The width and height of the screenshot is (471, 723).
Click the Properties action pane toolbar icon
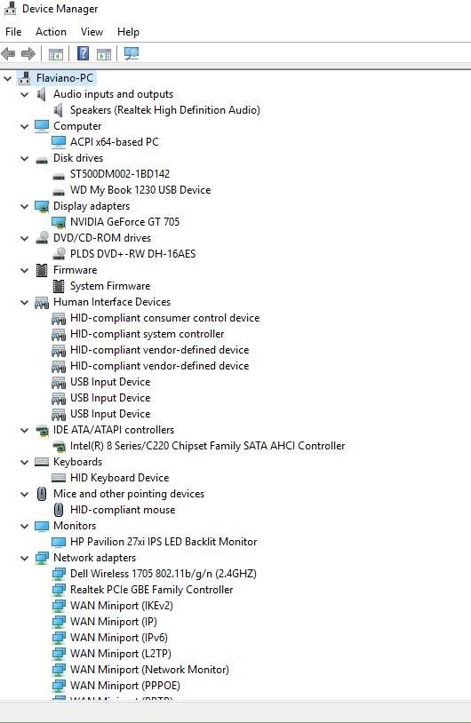(104, 54)
